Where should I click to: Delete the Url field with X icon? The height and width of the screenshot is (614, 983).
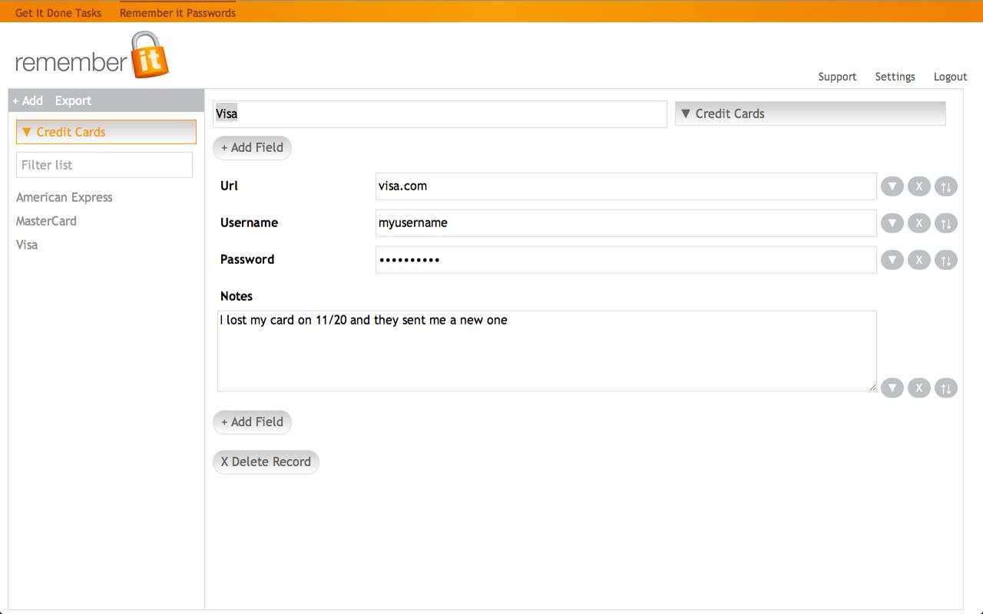(x=918, y=187)
